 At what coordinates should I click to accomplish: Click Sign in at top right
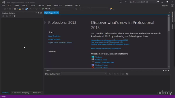165,6
